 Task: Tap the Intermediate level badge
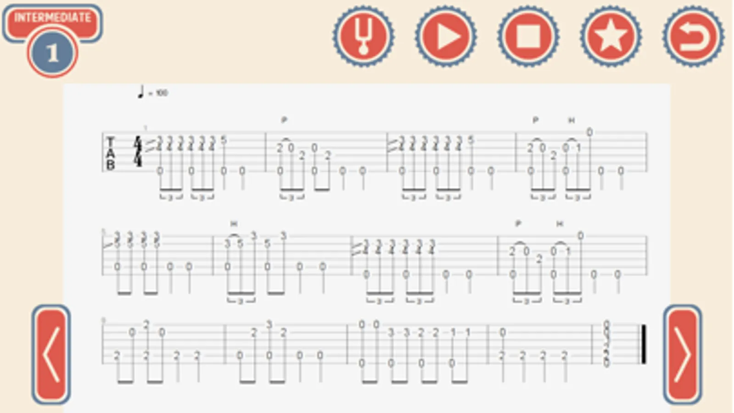point(52,19)
